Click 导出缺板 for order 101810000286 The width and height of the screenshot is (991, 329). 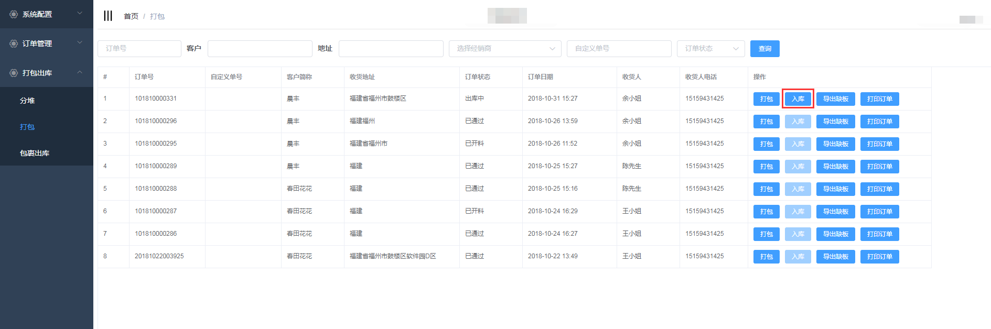836,234
